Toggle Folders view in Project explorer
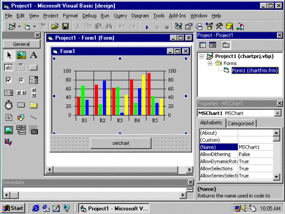Screen dimensions: 285x214 click(226, 45)
